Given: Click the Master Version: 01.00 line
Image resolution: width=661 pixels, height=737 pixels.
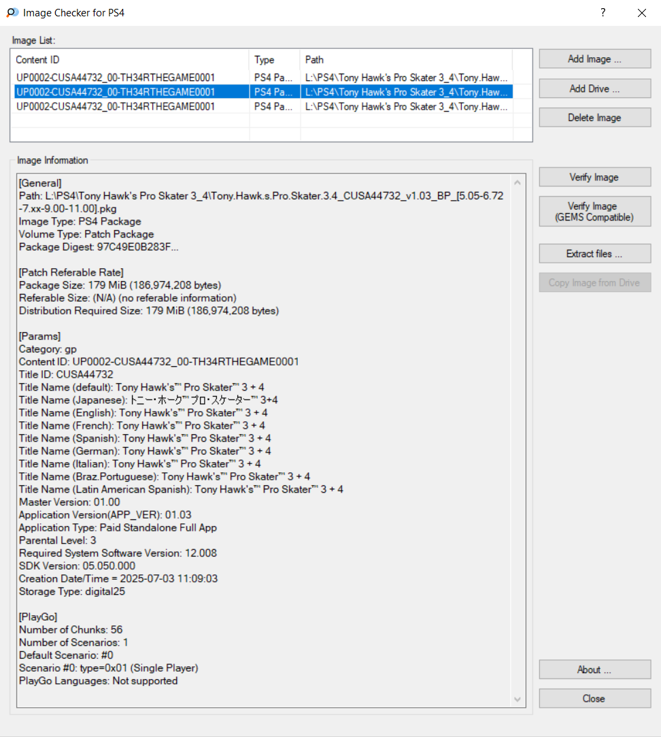Looking at the screenshot, I should [x=69, y=502].
